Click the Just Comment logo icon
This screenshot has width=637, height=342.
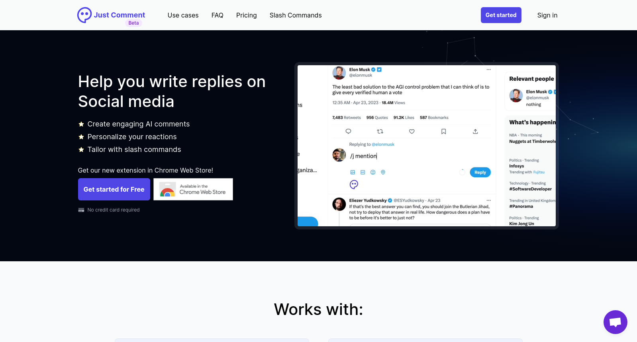[x=84, y=15]
